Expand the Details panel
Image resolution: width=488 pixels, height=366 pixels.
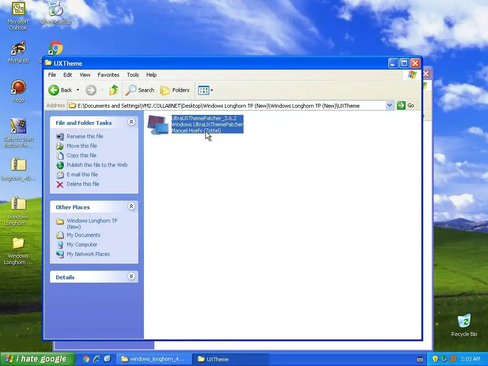pyautogui.click(x=132, y=276)
